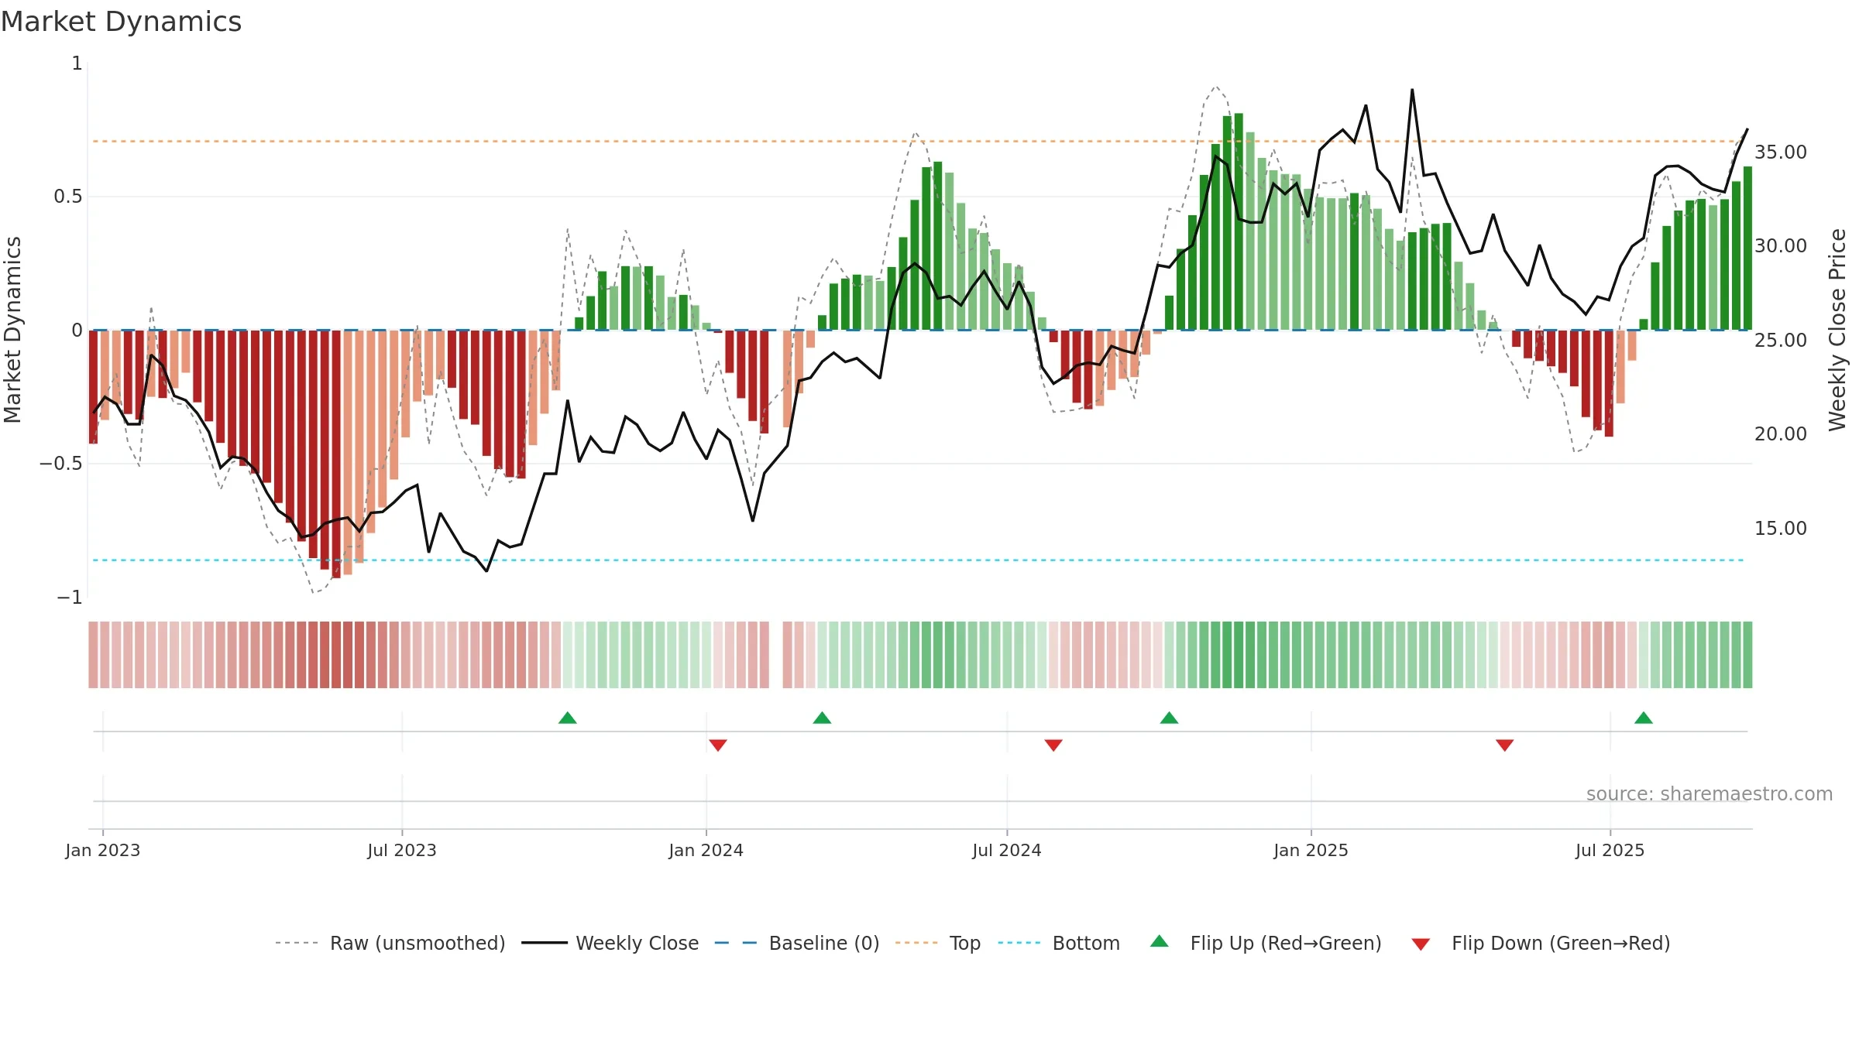Click the Jul 2023 axis label
Image resolution: width=1859 pixels, height=1045 pixels.
(x=402, y=850)
